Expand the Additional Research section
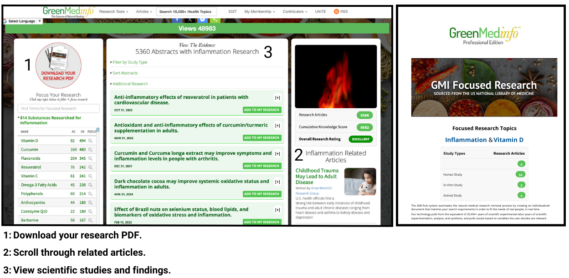569x278 pixels. click(x=129, y=84)
